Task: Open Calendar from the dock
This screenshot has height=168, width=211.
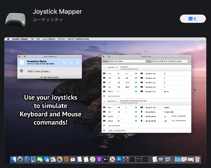Action: coord(73,159)
